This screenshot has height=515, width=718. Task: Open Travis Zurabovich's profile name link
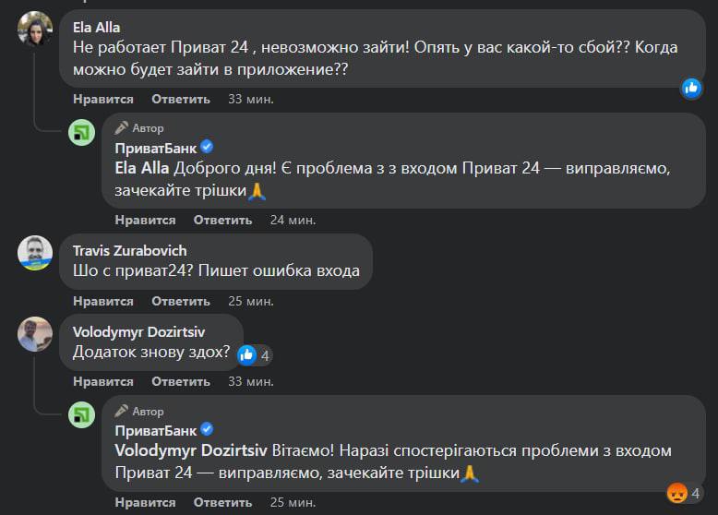129,250
